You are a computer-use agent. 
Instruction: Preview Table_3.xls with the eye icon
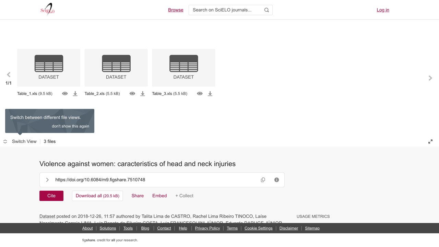[200, 94]
